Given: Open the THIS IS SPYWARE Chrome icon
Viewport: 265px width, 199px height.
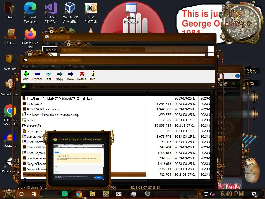Looking at the screenshot, I should click(10, 115).
